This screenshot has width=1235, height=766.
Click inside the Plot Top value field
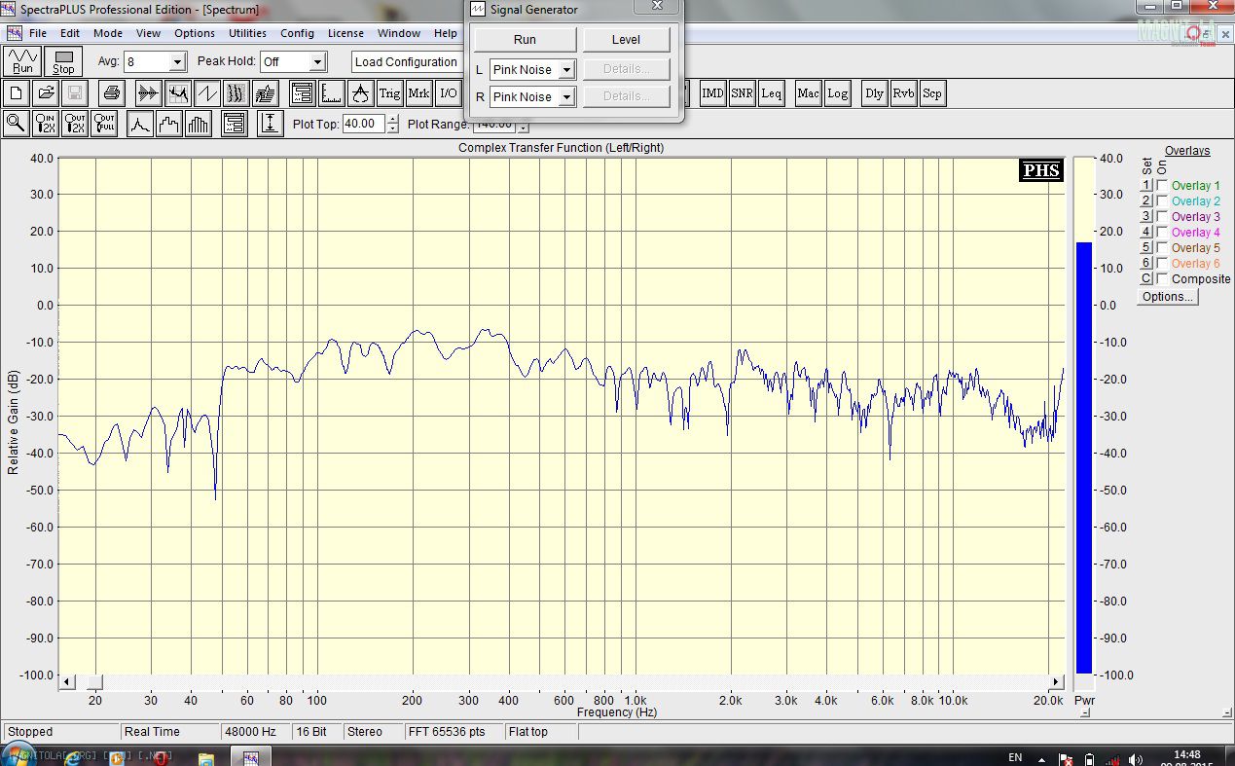click(363, 125)
